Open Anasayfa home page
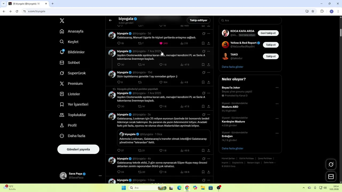This screenshot has height=192, width=342. [72, 31]
